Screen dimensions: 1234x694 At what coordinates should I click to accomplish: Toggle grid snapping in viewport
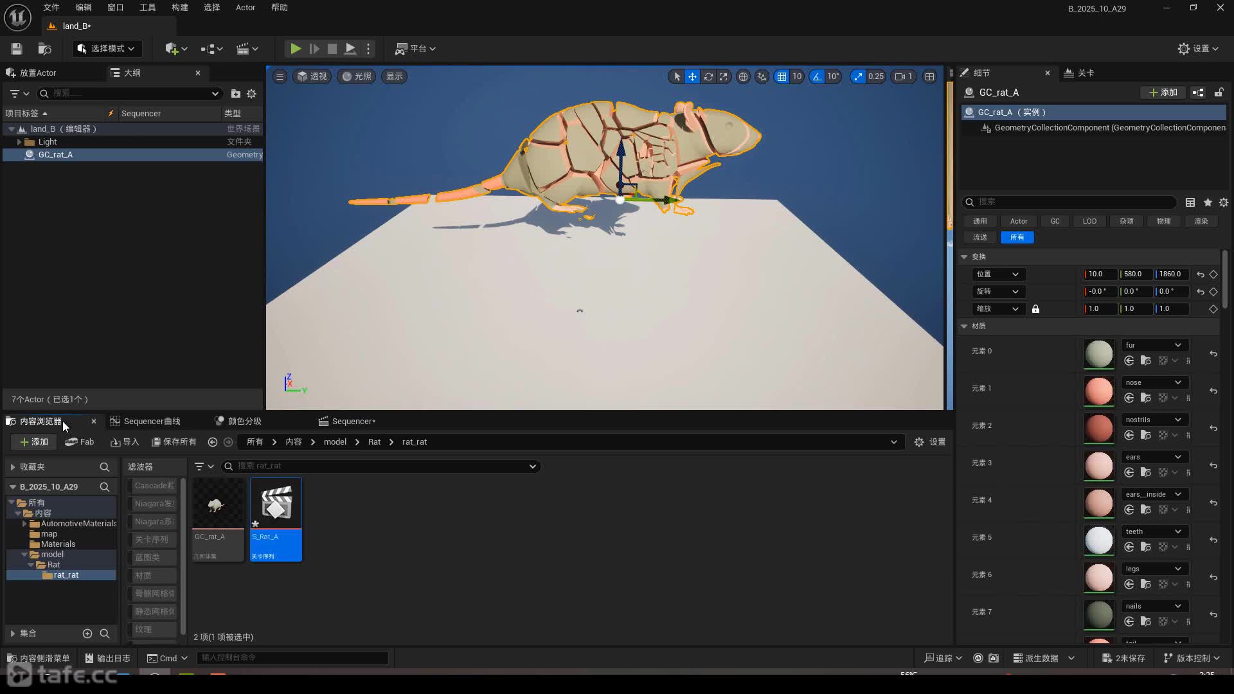tap(782, 76)
